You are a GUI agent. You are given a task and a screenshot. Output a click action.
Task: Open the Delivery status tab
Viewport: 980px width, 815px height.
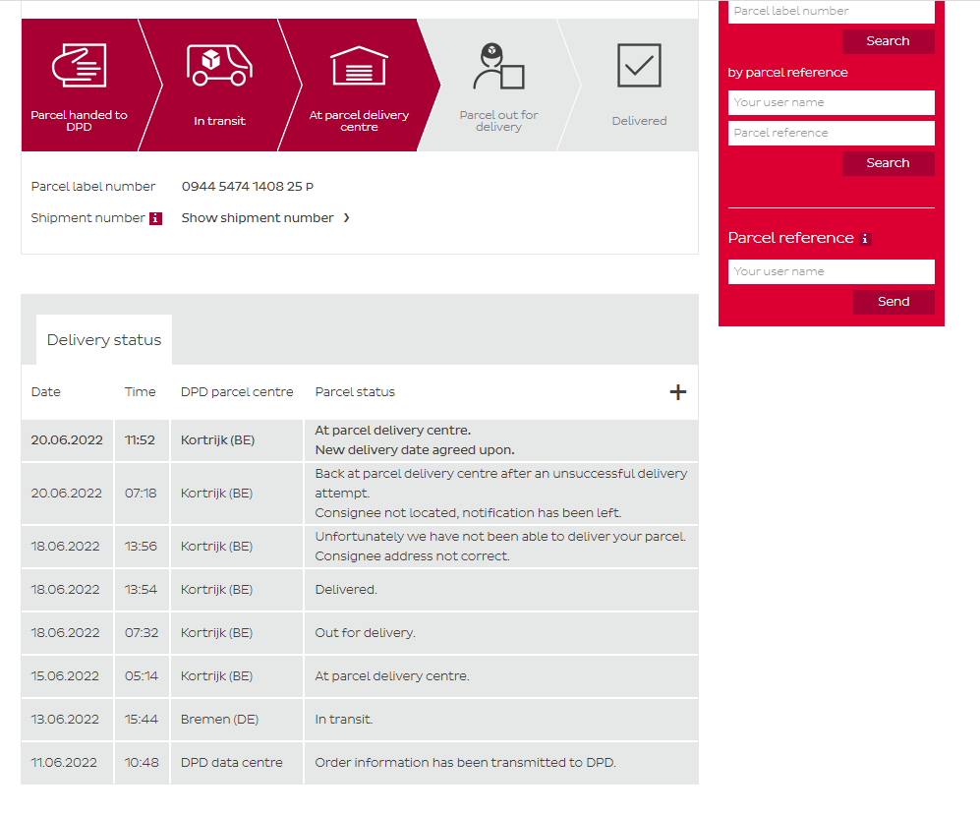pos(104,340)
